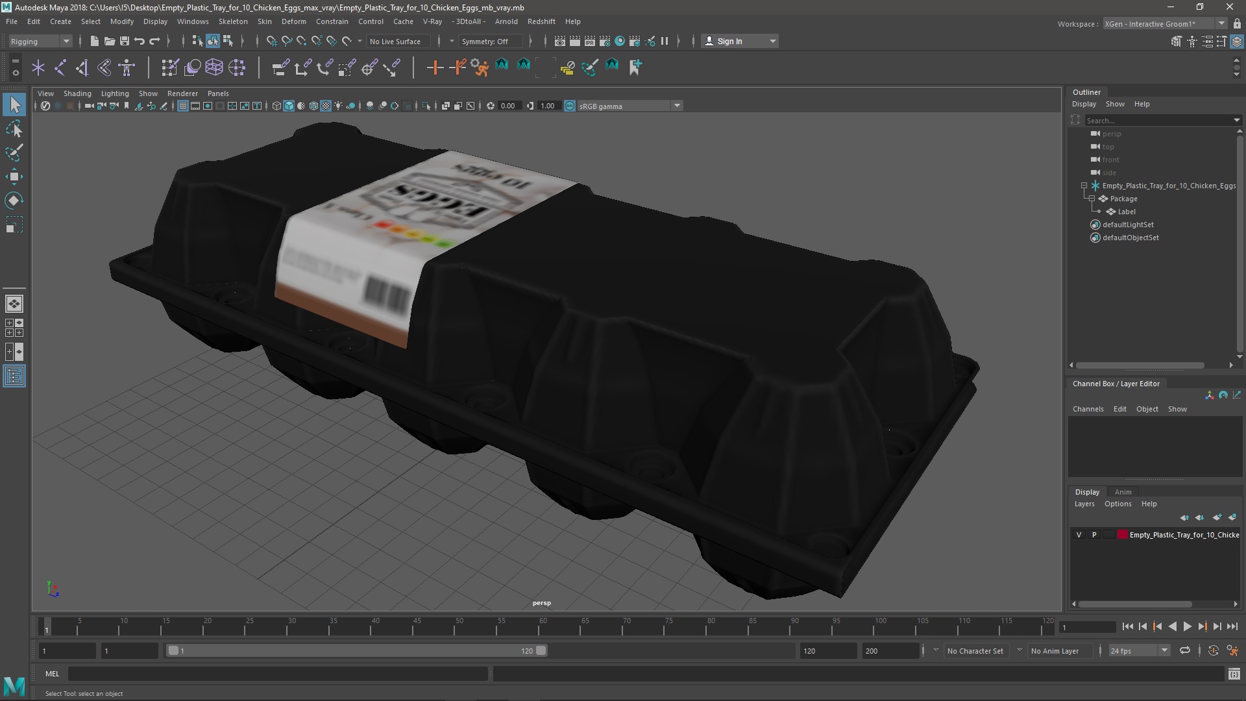Open the Symmetry Off dropdown
Viewport: 1246px width, 701px height.
[491, 41]
